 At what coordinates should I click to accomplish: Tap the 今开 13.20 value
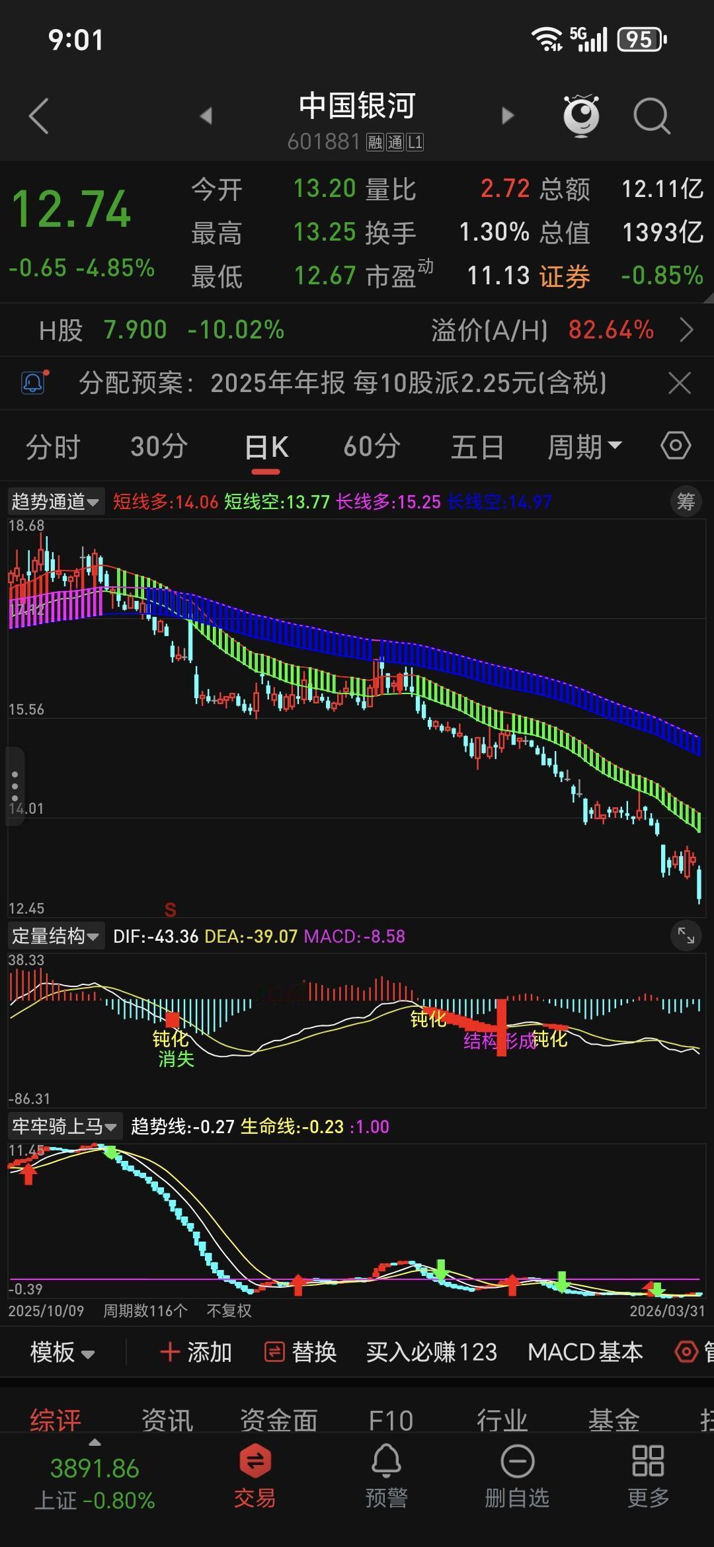pyautogui.click(x=325, y=189)
